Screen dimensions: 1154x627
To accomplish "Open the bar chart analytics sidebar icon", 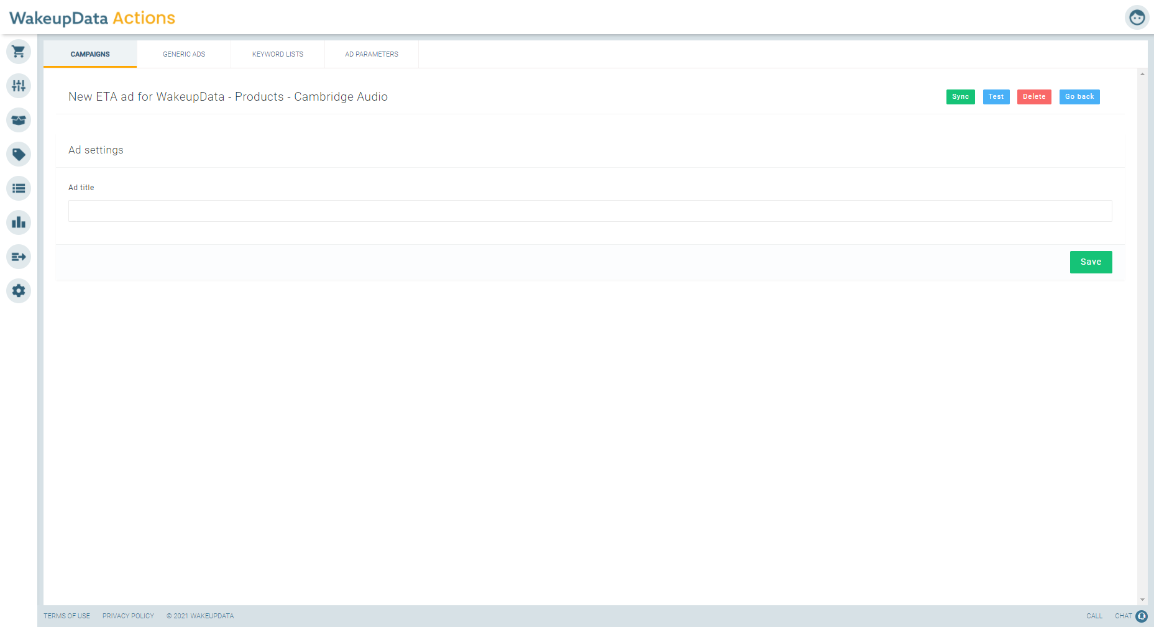I will pyautogui.click(x=19, y=222).
